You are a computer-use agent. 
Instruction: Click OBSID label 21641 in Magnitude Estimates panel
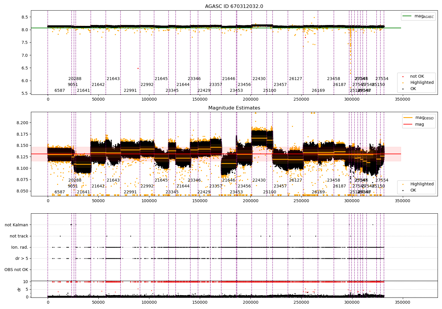(83, 192)
